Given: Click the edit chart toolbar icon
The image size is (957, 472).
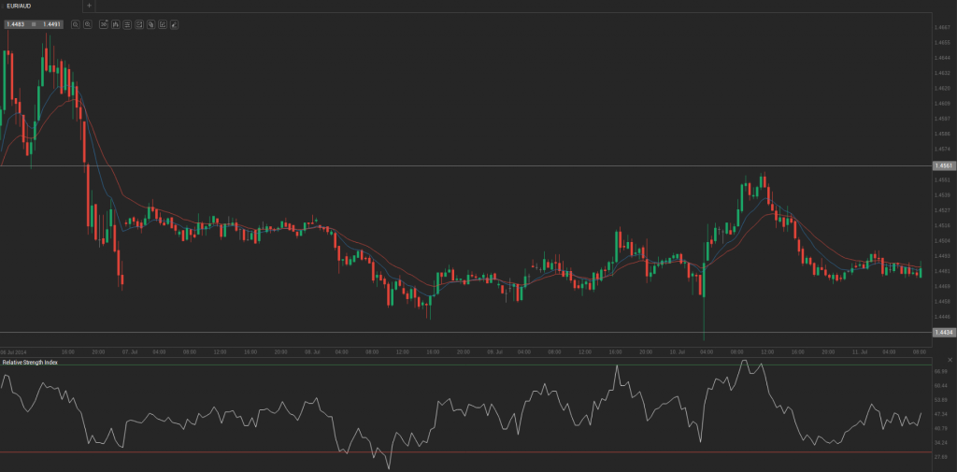Looking at the screenshot, I should pos(163,24).
